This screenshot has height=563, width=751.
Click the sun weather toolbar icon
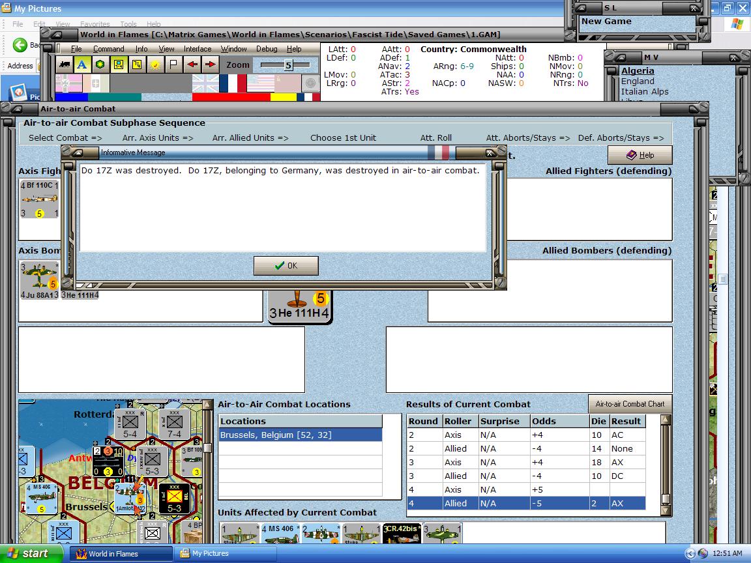(x=155, y=65)
